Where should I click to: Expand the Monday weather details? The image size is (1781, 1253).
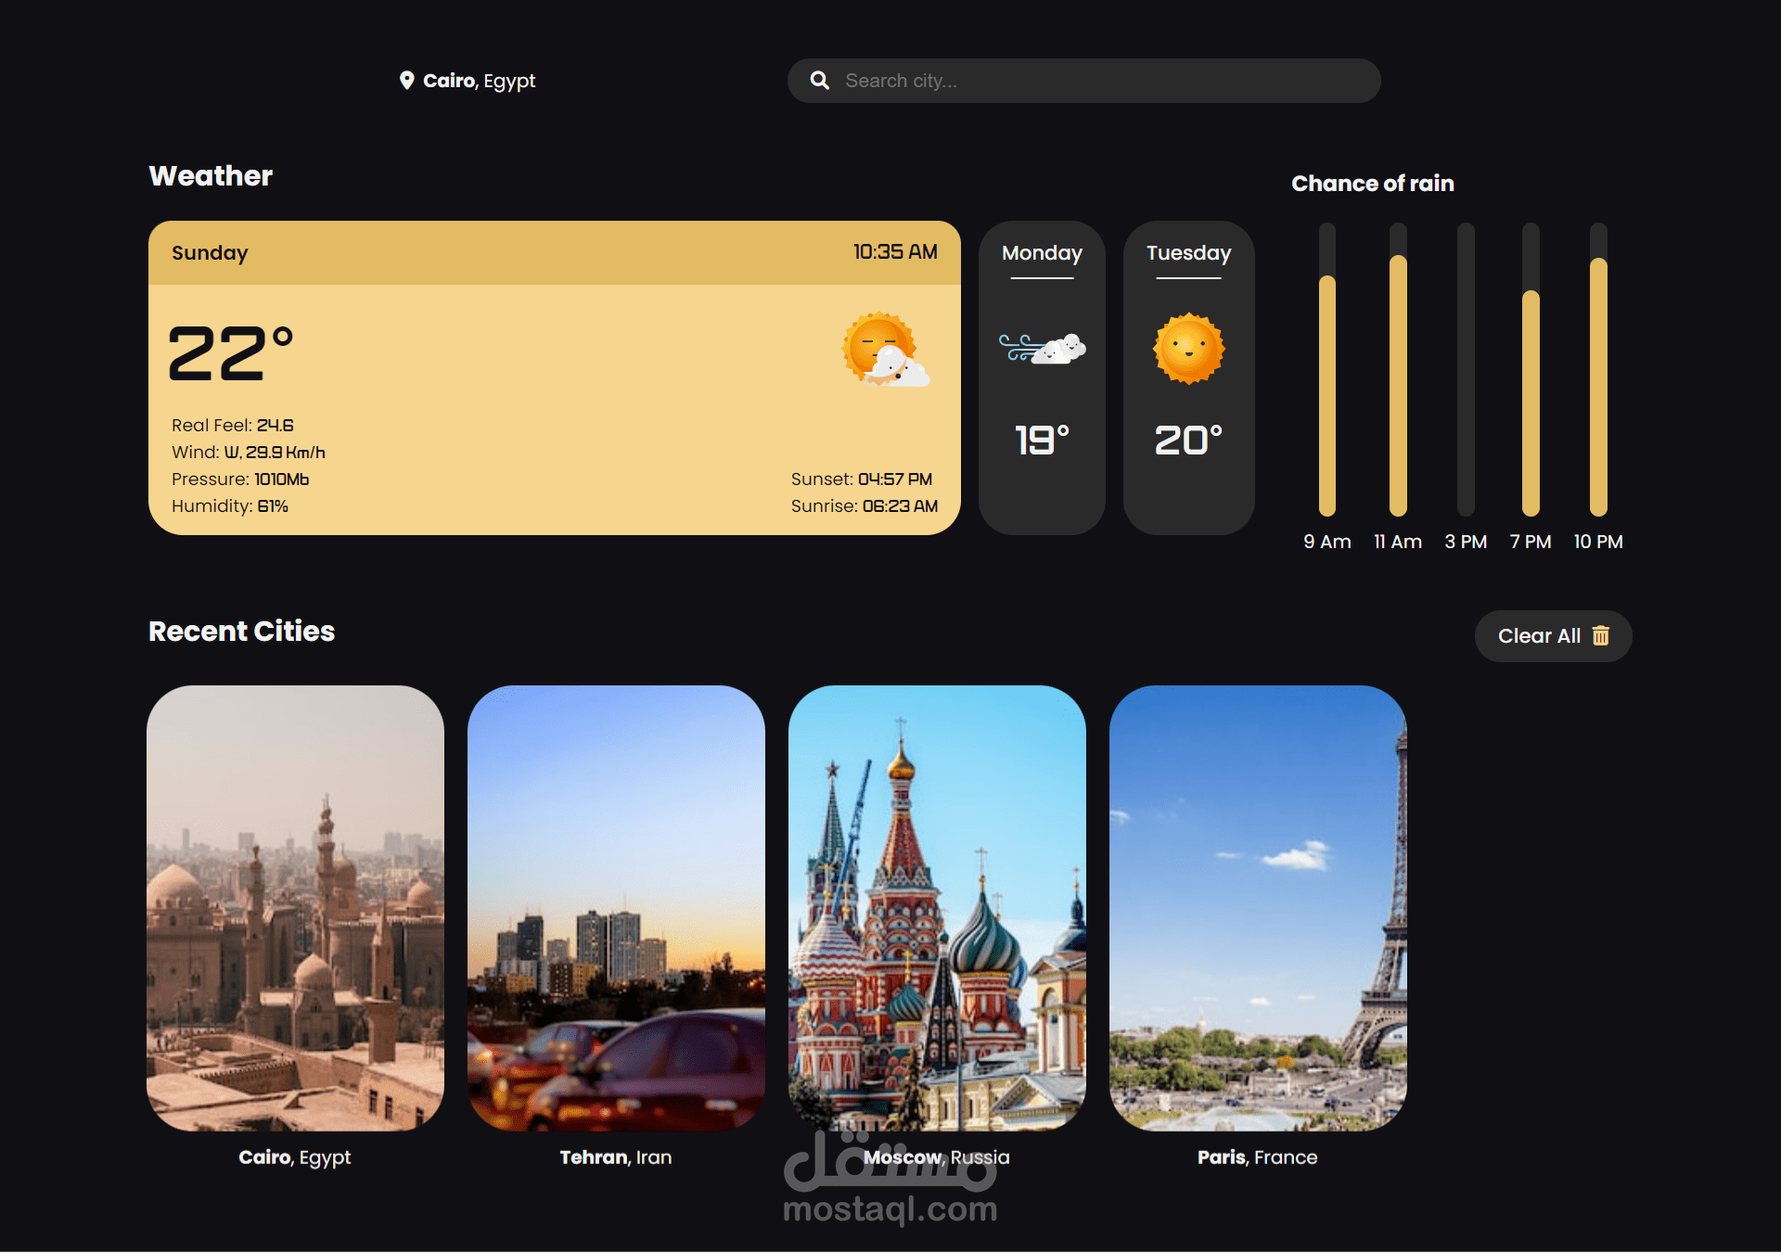click(x=1042, y=377)
